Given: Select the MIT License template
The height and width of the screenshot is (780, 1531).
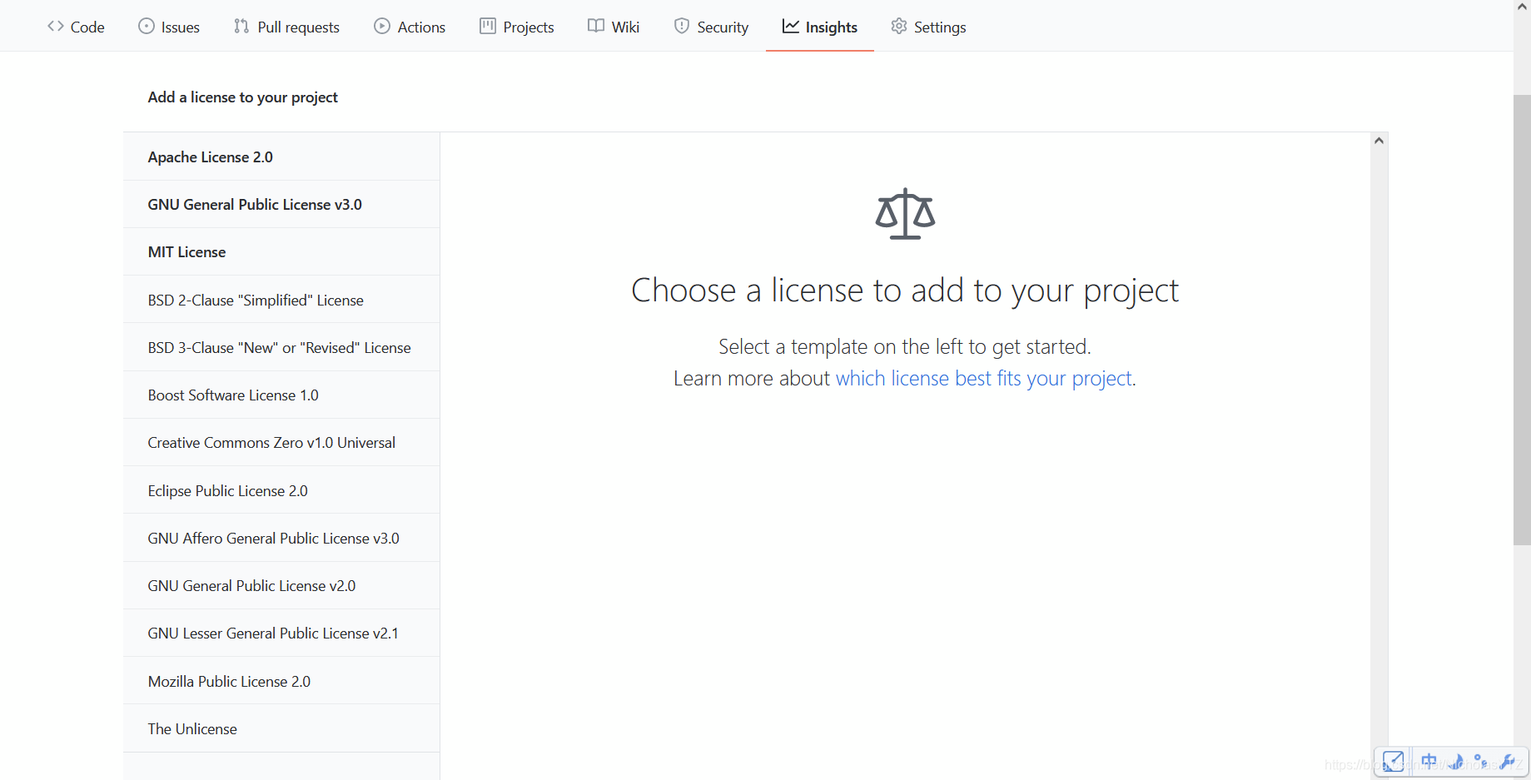Looking at the screenshot, I should click(186, 251).
